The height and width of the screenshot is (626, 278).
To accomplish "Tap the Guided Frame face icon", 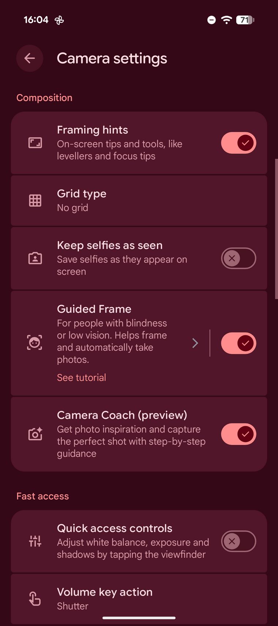I will (35, 343).
